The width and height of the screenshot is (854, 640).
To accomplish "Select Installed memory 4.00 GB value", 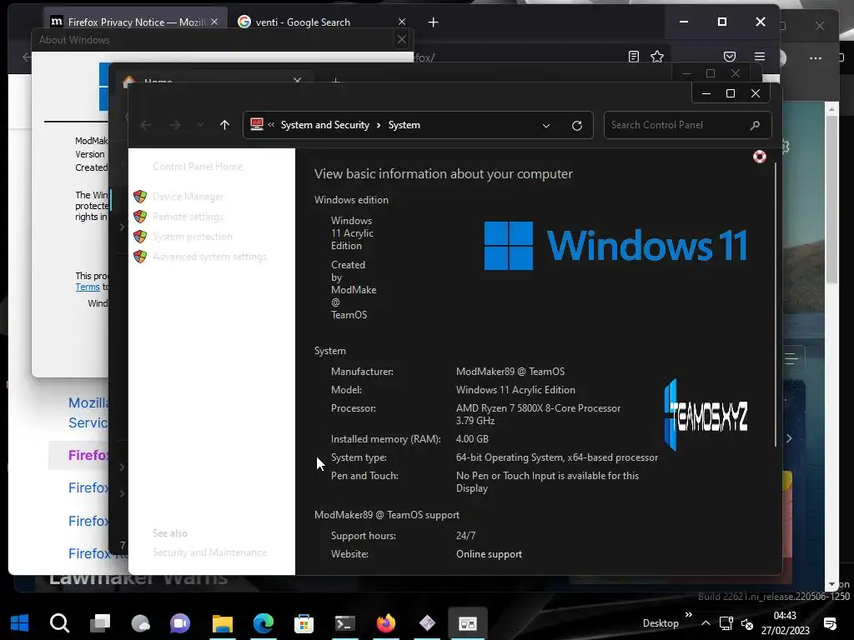I will pos(472,438).
